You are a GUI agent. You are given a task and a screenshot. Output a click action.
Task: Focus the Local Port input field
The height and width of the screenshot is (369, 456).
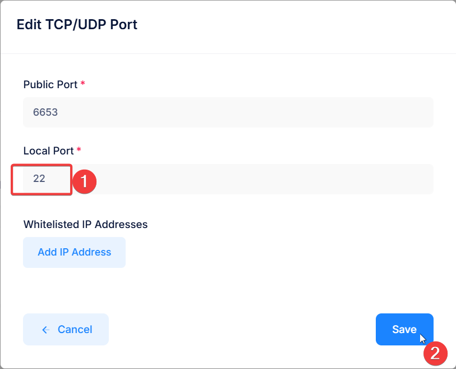click(228, 179)
